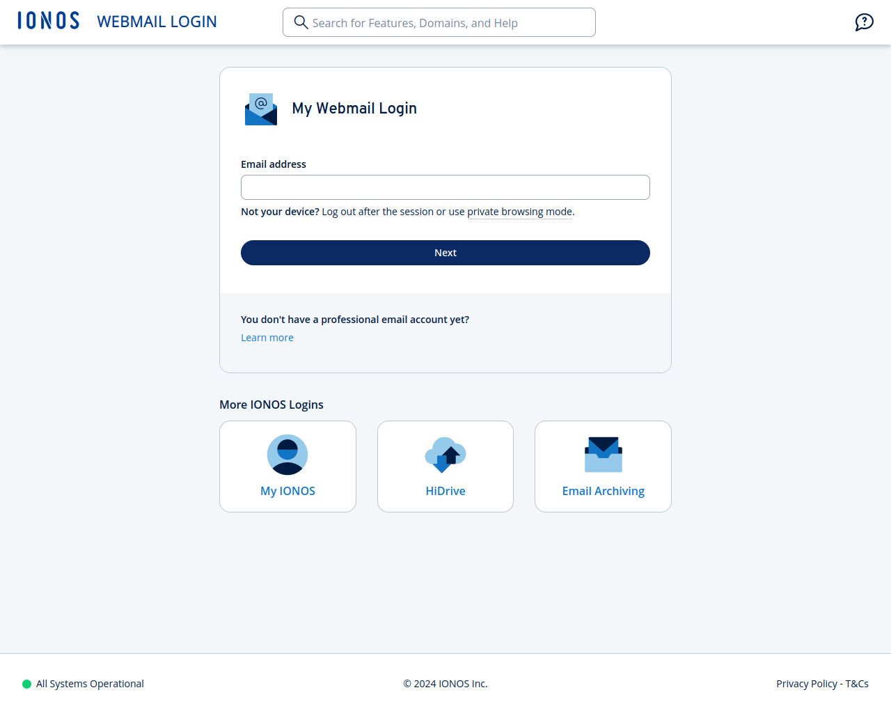Open the private browsing mode link
The width and height of the screenshot is (891, 713).
click(x=520, y=212)
